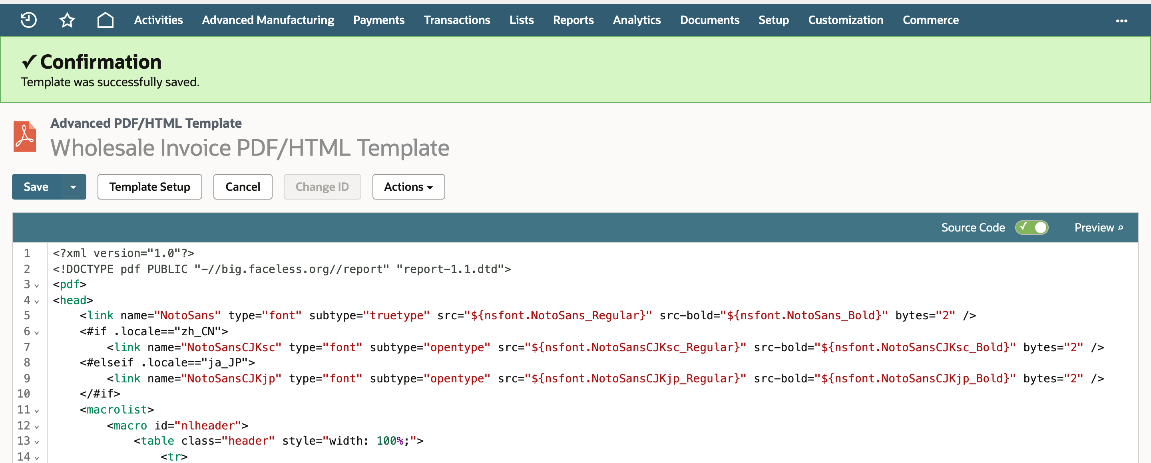Open the Commerce menu
Viewport: 1151px width, 463px height.
(x=930, y=20)
